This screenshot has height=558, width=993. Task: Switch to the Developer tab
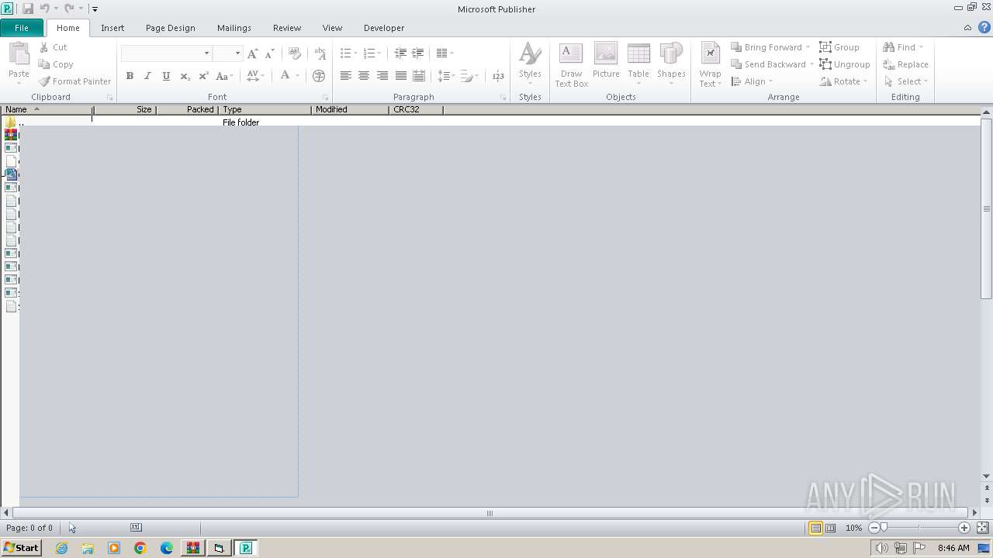[x=384, y=28]
